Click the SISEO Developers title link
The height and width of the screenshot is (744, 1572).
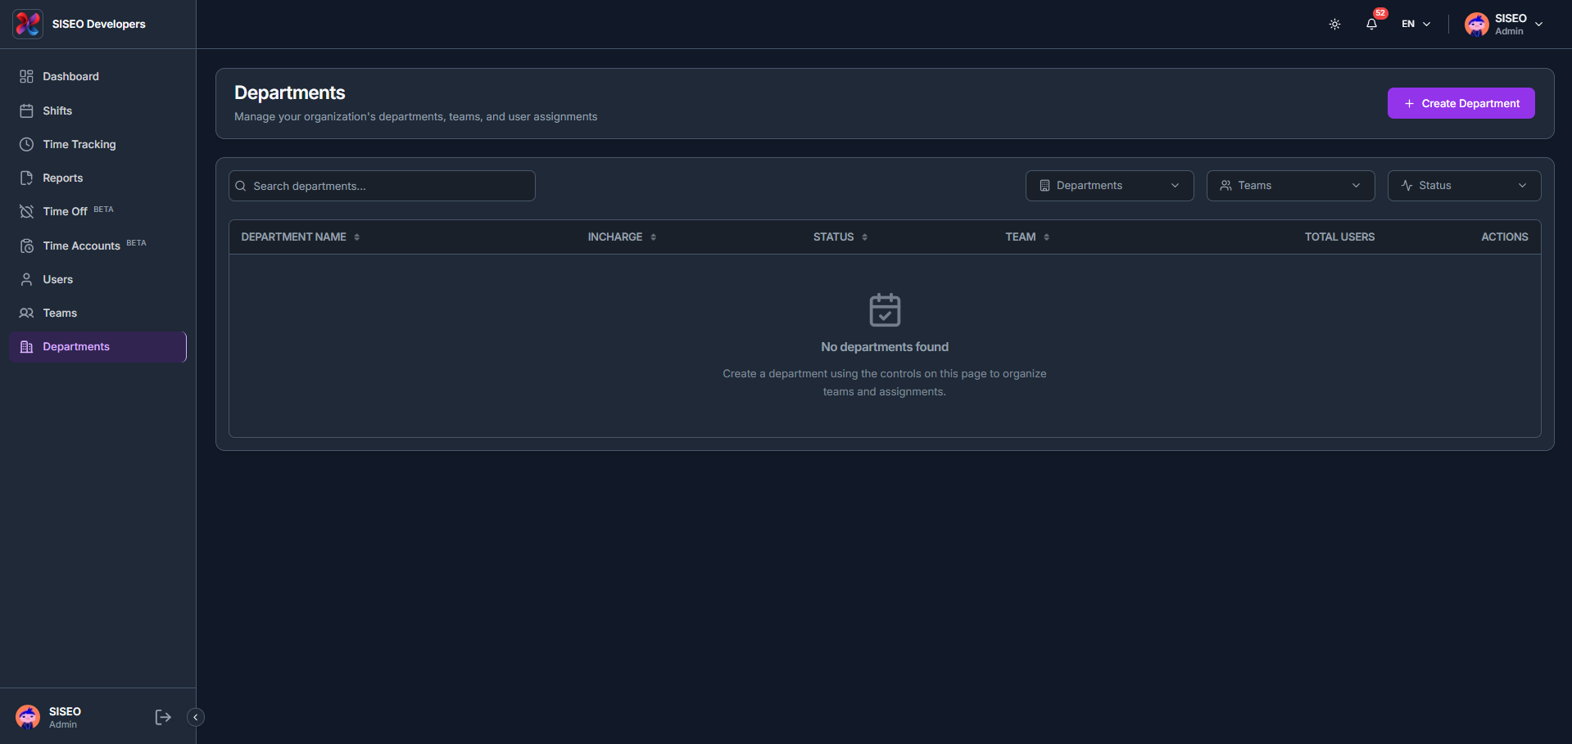tap(98, 24)
